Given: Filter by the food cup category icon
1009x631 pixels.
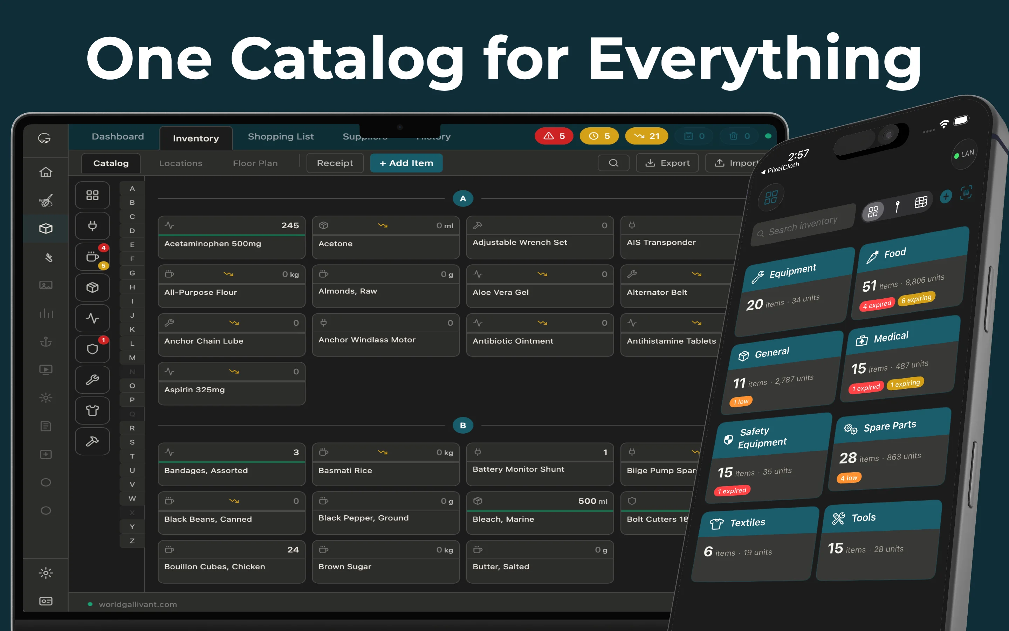Looking at the screenshot, I should 92,257.
